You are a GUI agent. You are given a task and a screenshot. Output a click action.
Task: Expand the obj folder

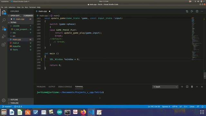11,33
